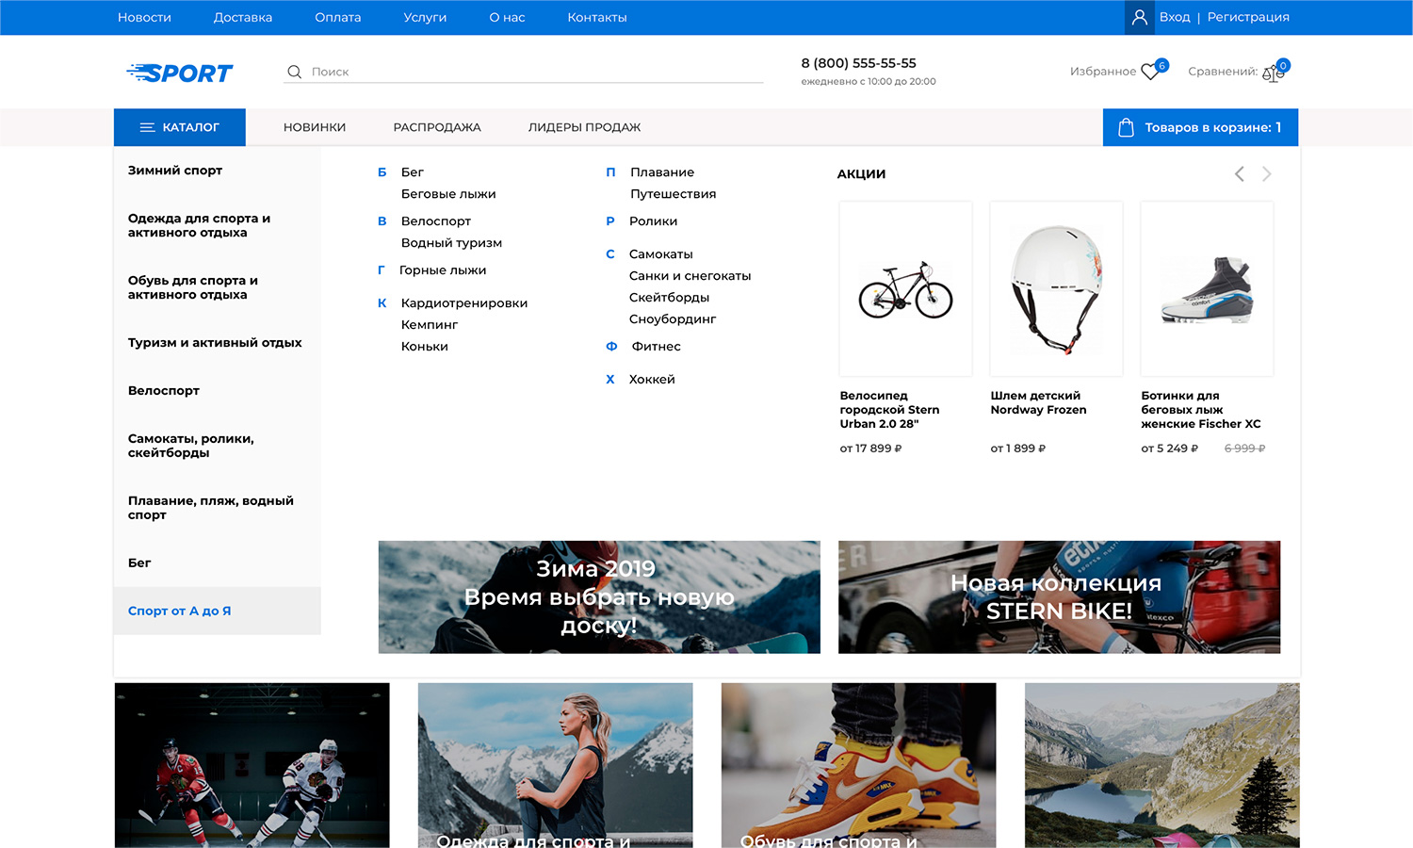Collapse the КАТАЛОГ dropdown menu
1413x848 pixels.
pos(180,127)
